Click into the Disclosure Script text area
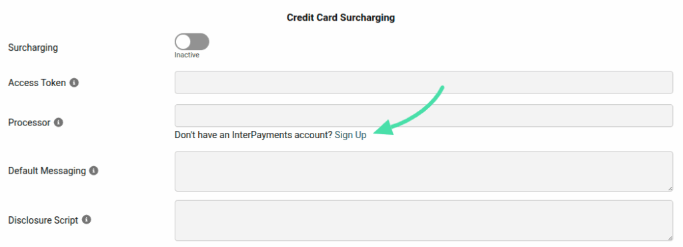This screenshot has width=683, height=247. tap(424, 220)
